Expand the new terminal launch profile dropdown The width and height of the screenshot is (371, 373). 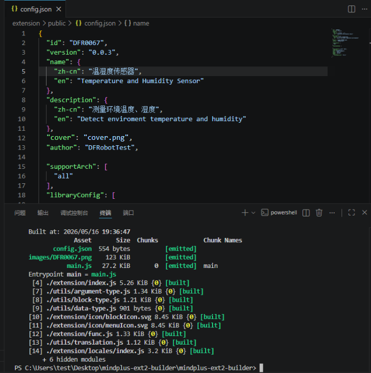[253, 212]
